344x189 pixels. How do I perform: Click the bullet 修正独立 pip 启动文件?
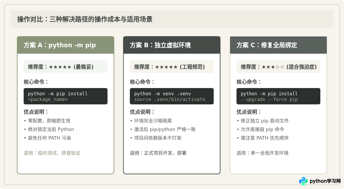(263, 121)
